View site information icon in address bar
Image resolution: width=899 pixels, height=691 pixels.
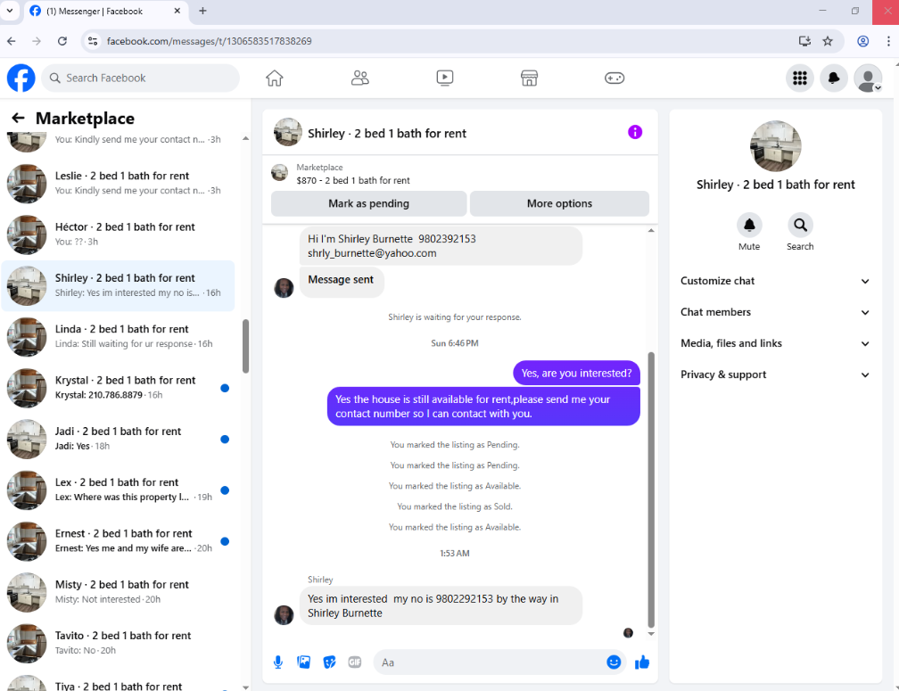(93, 41)
